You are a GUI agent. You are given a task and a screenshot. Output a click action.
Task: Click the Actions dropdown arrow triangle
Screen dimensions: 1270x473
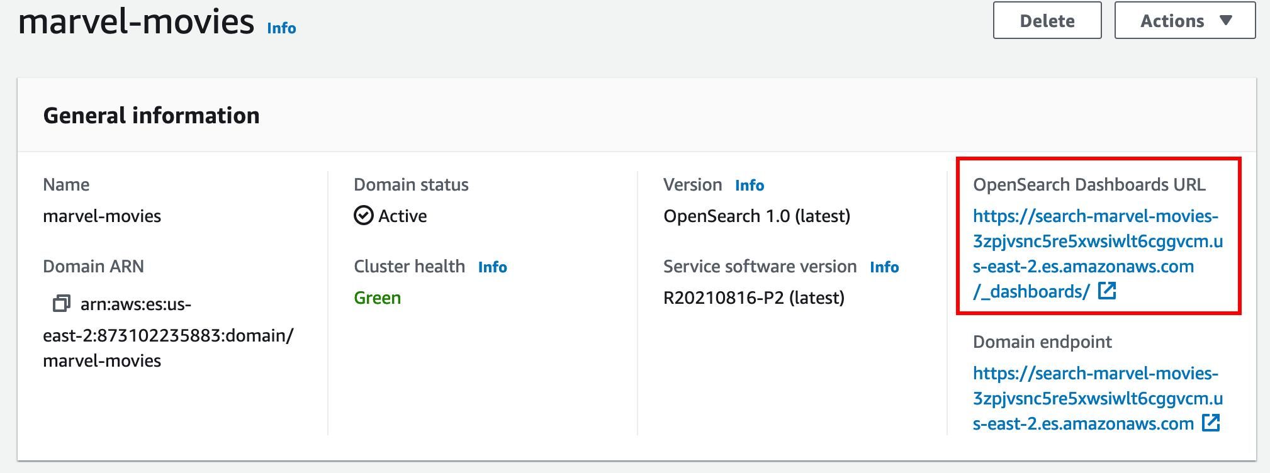[x=1225, y=20]
